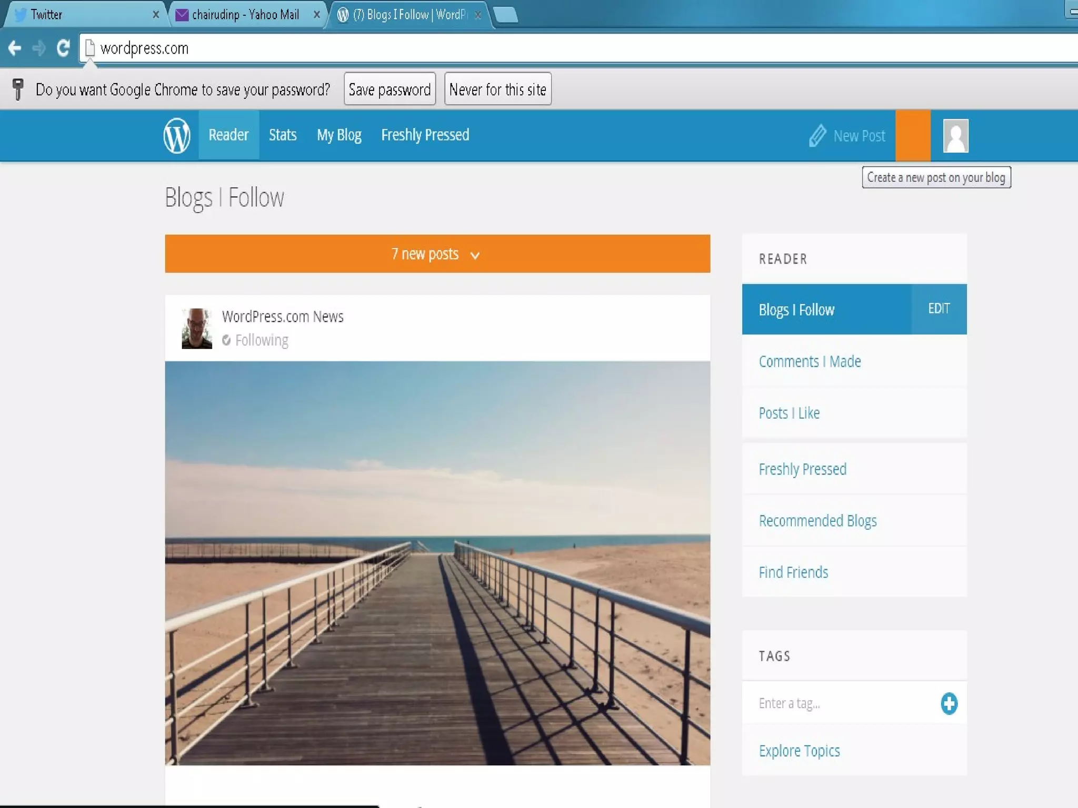Open the Recommended Blogs link
Image resolution: width=1078 pixels, height=808 pixels.
click(x=817, y=521)
